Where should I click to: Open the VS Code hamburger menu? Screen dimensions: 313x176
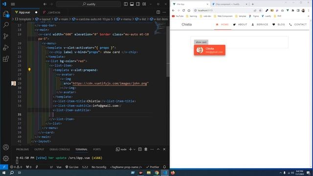[13, 4]
